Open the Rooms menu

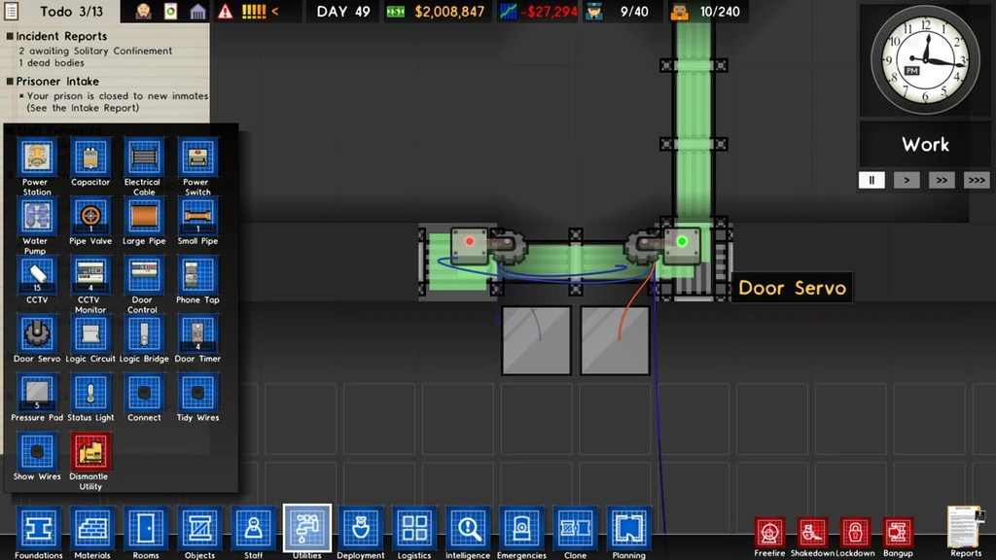146,528
